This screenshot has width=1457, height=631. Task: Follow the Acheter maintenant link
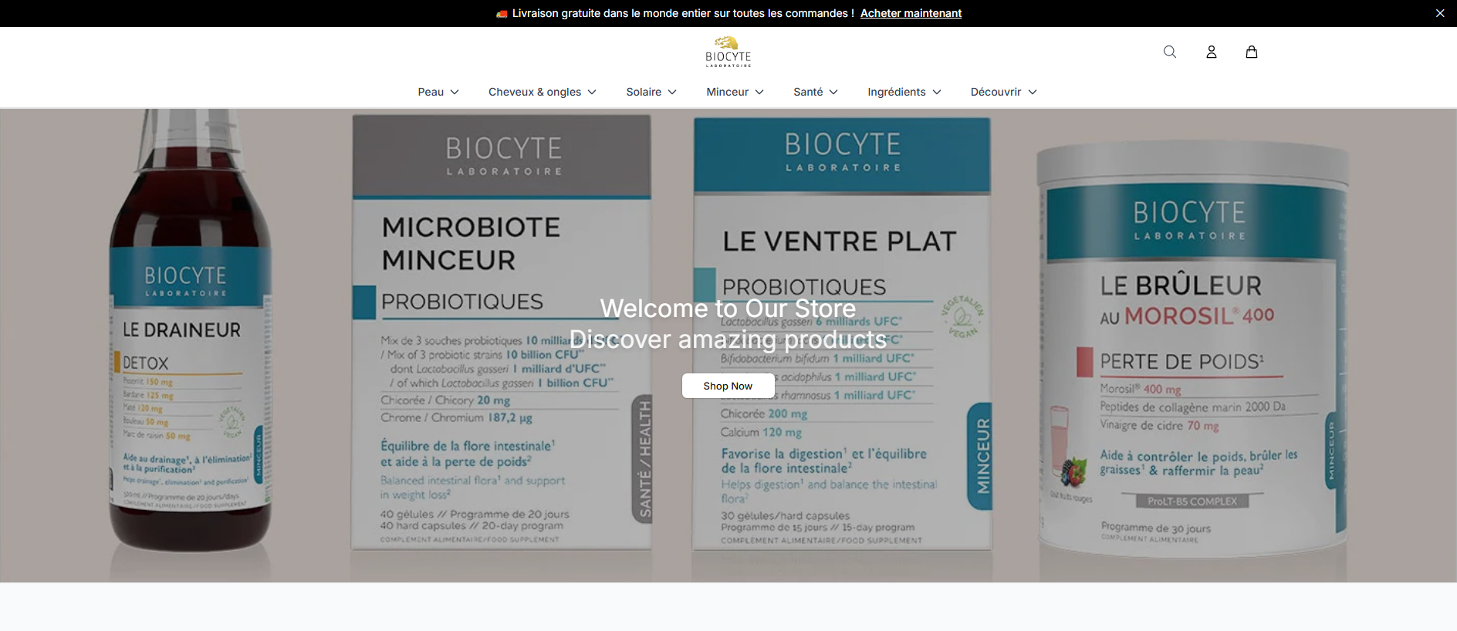click(x=911, y=13)
